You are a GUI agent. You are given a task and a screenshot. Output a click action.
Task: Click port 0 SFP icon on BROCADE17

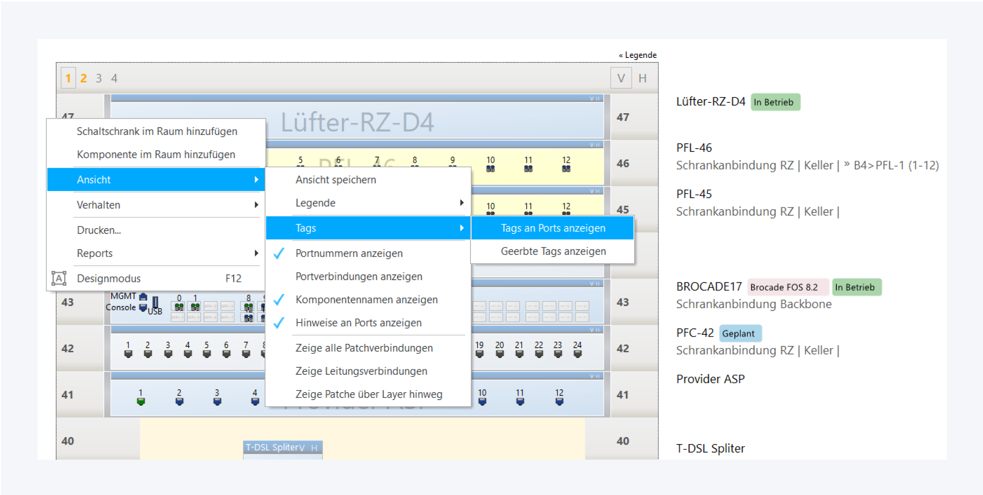click(x=179, y=307)
